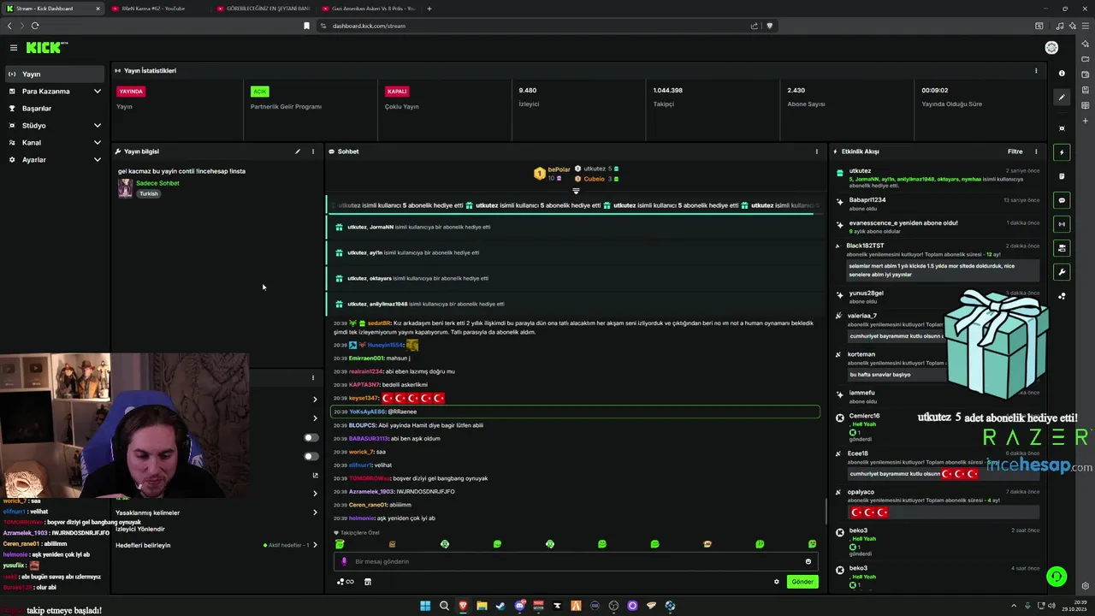Image resolution: width=1095 pixels, height=616 pixels.
Task: Select the pencil edit-layout icon in right toolbar
Action: point(1062,98)
